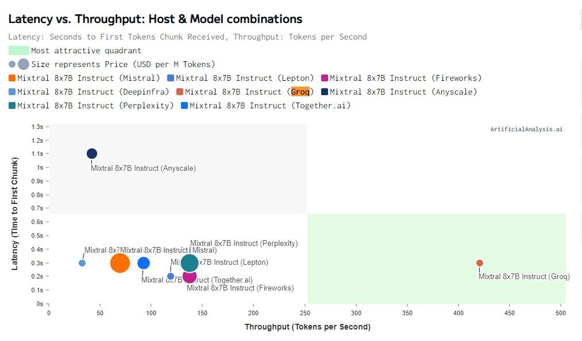Click the Groq bubble in green quadrant
Image resolution: width=582 pixels, height=341 pixels.
click(x=480, y=263)
